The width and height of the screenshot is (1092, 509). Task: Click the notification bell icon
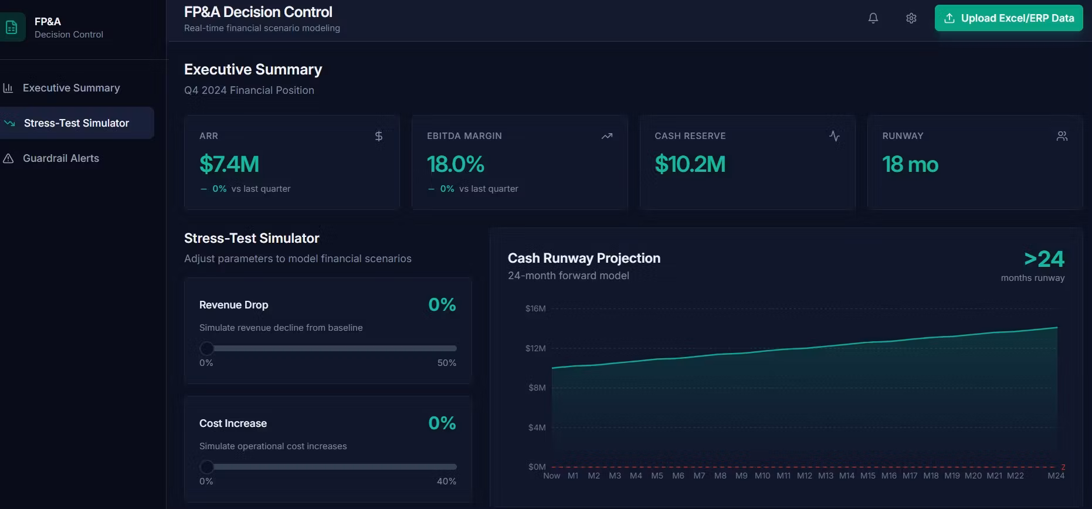(873, 18)
